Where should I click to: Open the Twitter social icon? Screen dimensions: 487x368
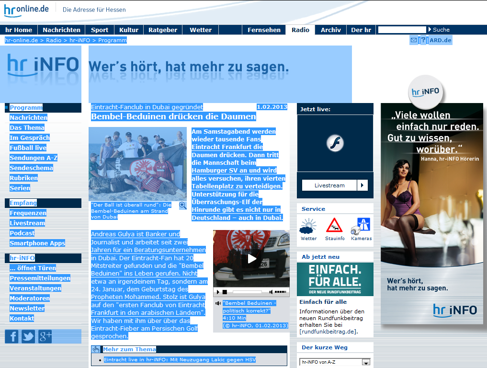click(28, 336)
